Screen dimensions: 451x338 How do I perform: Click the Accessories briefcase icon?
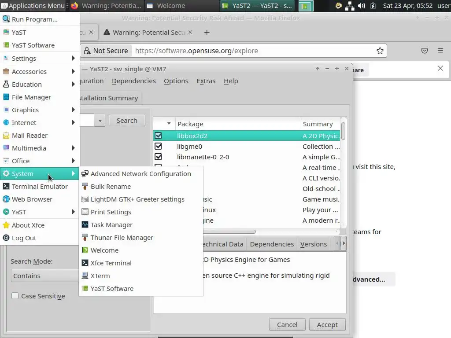pos(6,71)
